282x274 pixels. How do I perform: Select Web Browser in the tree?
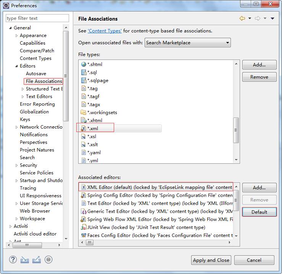(35, 211)
